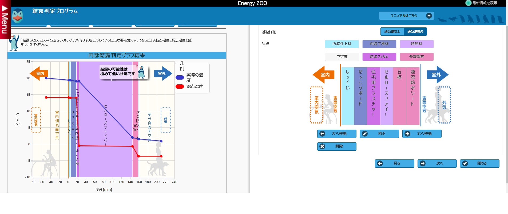Click 外気 dotted label on graph
Screen dimensions: 508x214
(x=166, y=120)
